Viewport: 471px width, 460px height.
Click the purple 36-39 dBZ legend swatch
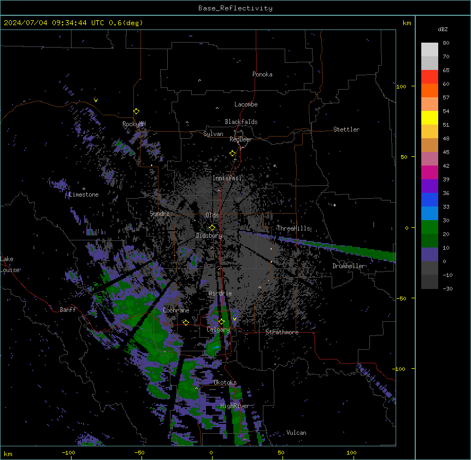click(429, 186)
